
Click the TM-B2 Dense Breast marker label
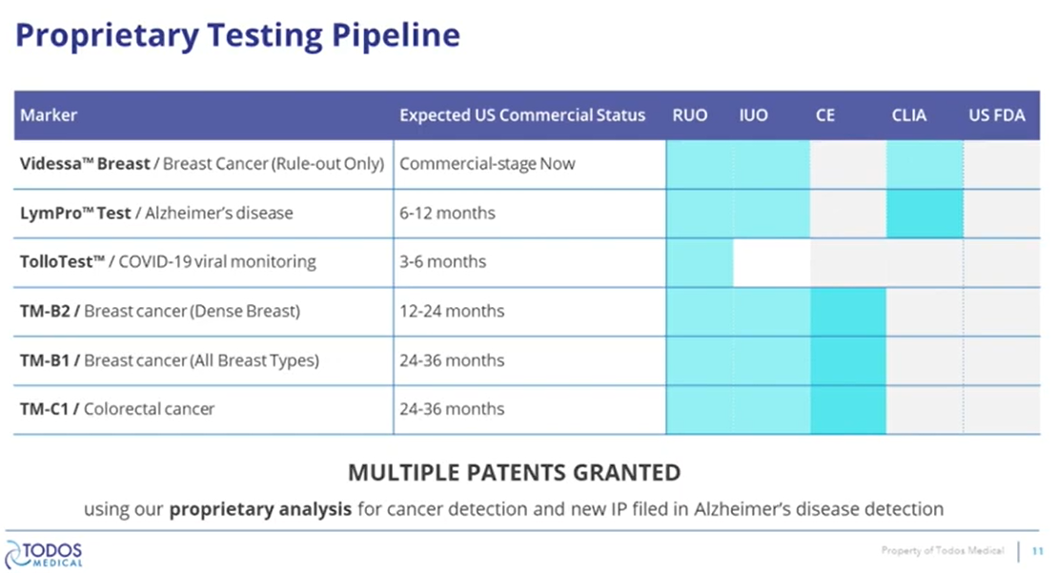[160, 312]
